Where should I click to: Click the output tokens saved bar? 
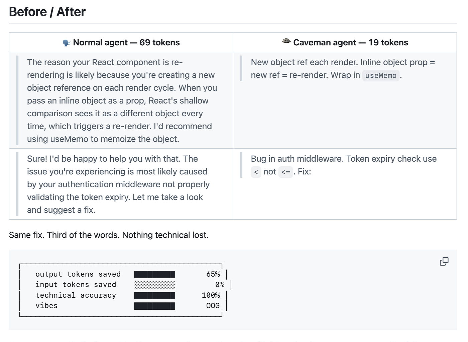(x=154, y=274)
